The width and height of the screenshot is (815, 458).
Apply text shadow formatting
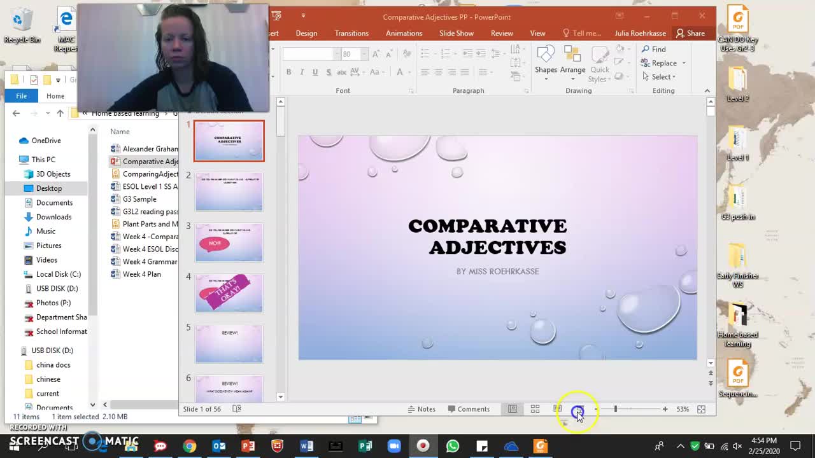329,73
